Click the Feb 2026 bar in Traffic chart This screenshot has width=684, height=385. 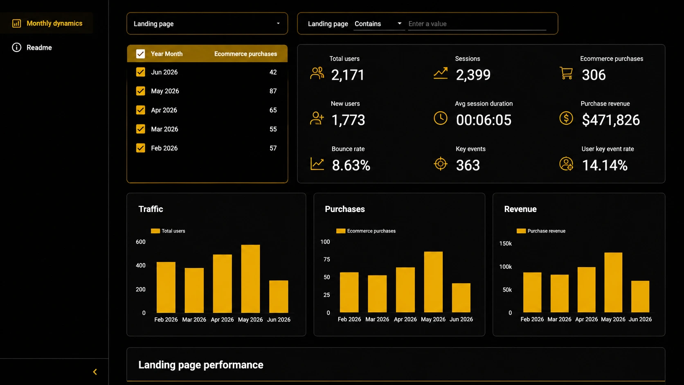click(166, 287)
